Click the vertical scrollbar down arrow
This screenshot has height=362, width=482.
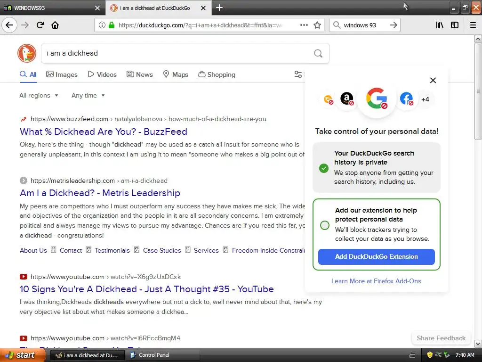478,344
